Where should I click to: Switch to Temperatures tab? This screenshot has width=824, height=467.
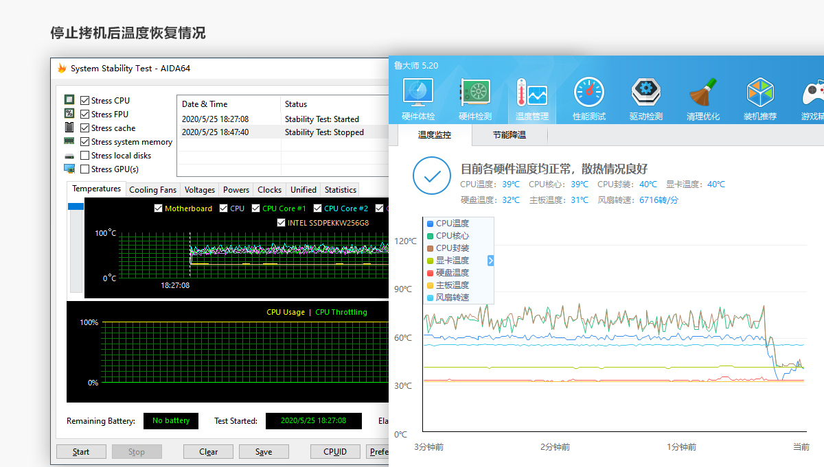(97, 189)
